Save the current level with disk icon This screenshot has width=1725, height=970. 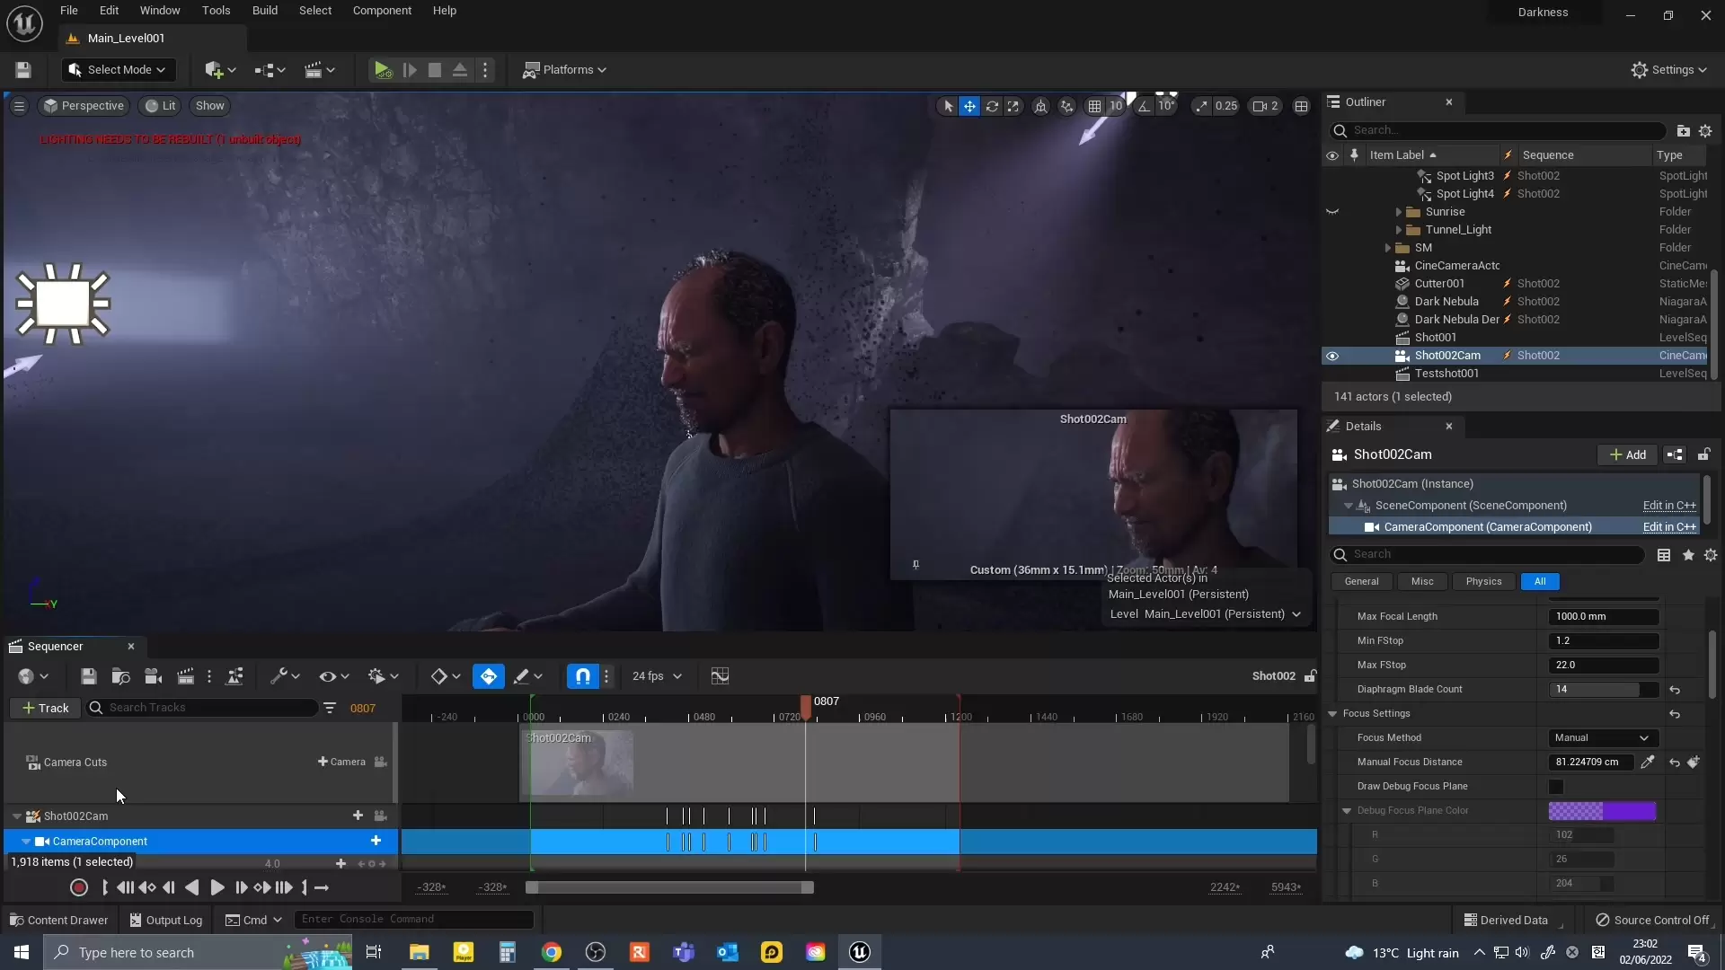(23, 70)
